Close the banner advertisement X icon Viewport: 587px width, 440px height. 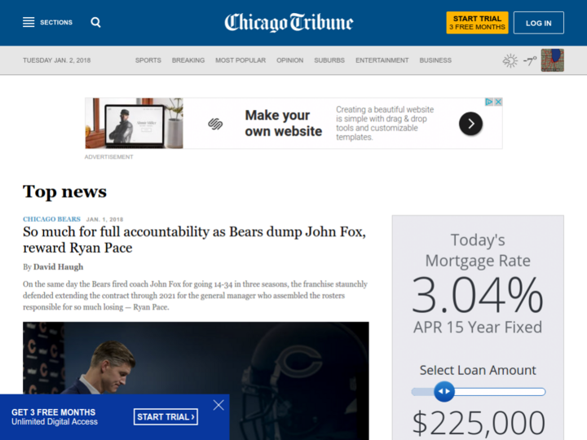(x=498, y=102)
